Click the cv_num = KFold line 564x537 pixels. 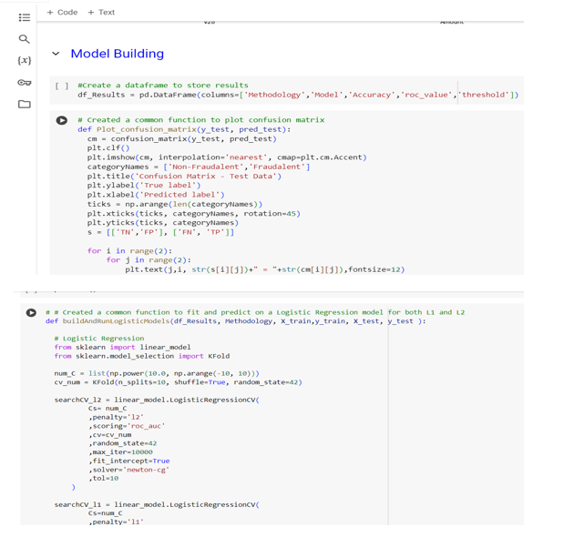pyautogui.click(x=178, y=382)
